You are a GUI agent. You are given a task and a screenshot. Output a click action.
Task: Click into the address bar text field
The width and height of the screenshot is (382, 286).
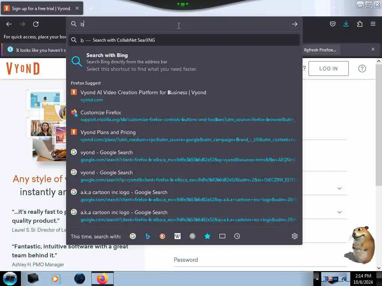[185, 24]
